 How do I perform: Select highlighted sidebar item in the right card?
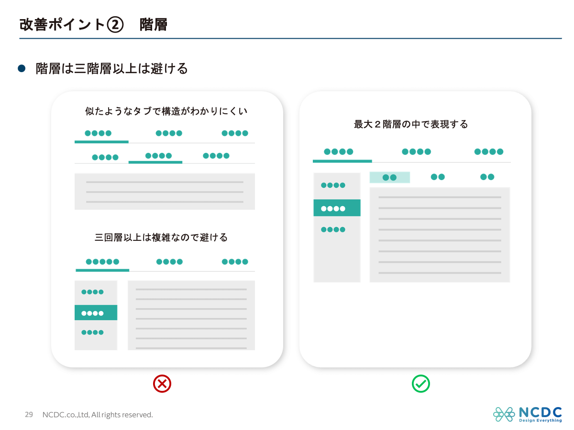click(337, 208)
